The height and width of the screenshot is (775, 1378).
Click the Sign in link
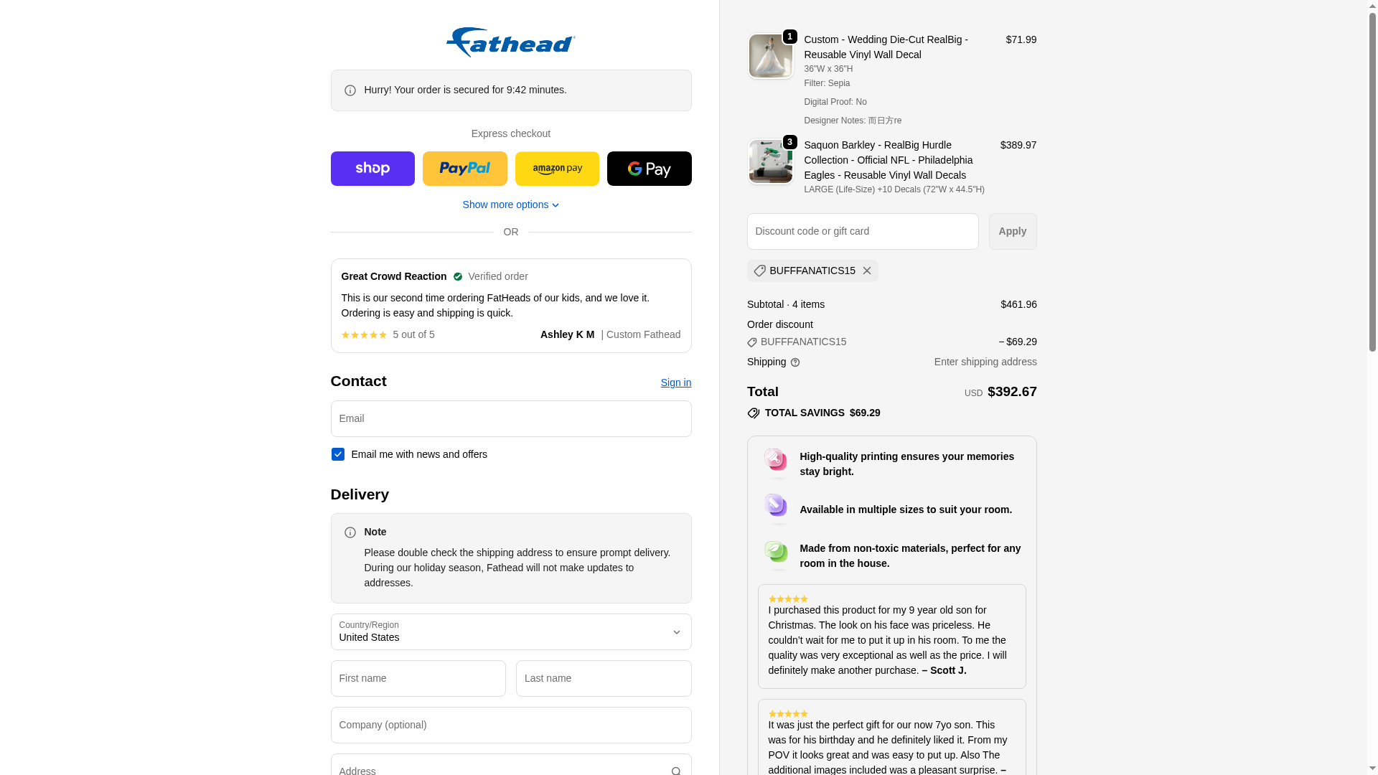pyautogui.click(x=675, y=382)
